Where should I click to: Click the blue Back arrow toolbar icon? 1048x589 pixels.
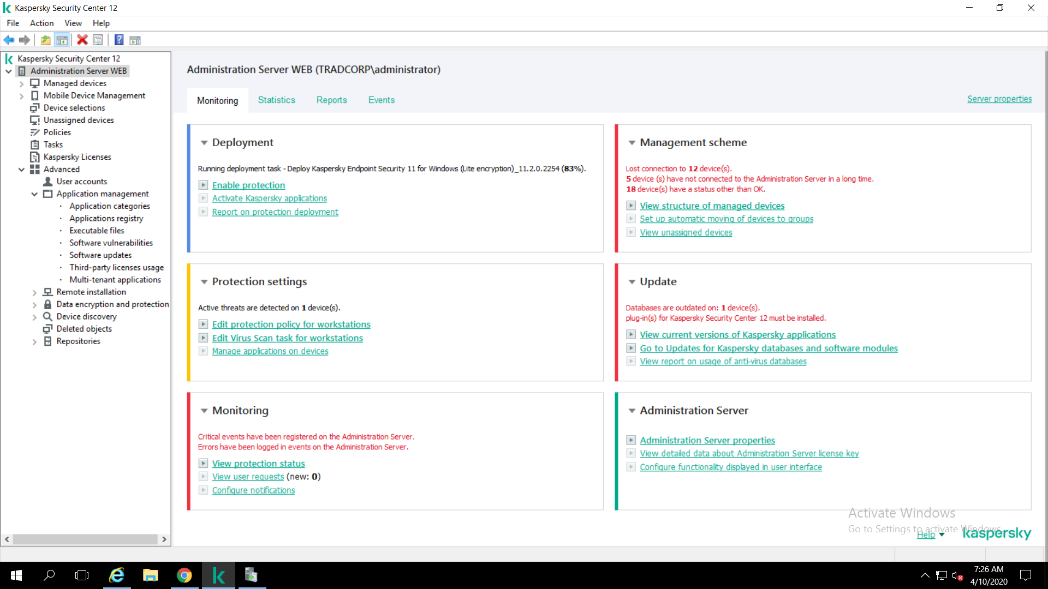9,40
